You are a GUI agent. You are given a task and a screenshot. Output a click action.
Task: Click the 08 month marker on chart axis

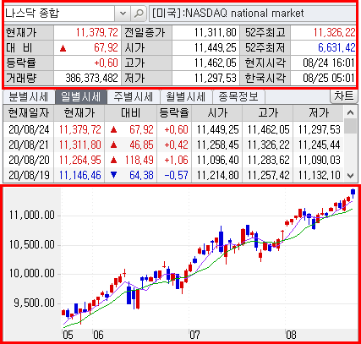point(291,335)
